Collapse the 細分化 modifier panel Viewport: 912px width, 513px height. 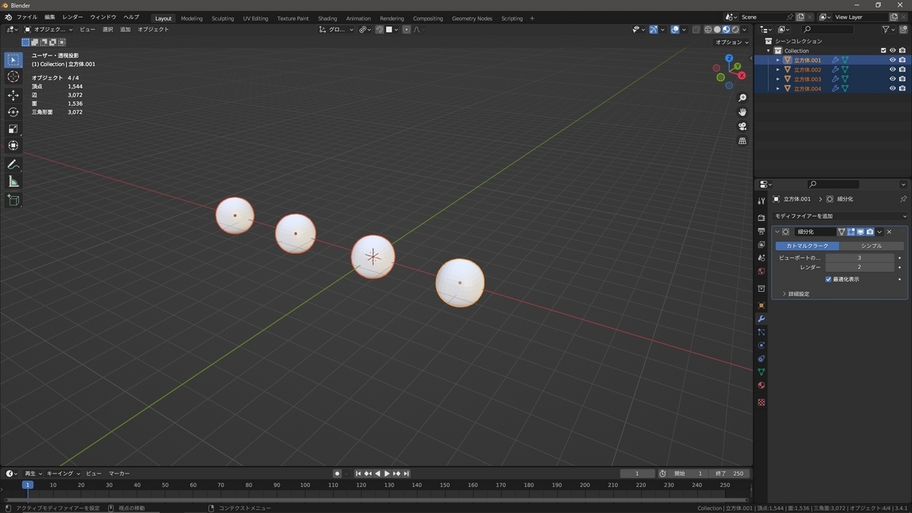click(777, 232)
